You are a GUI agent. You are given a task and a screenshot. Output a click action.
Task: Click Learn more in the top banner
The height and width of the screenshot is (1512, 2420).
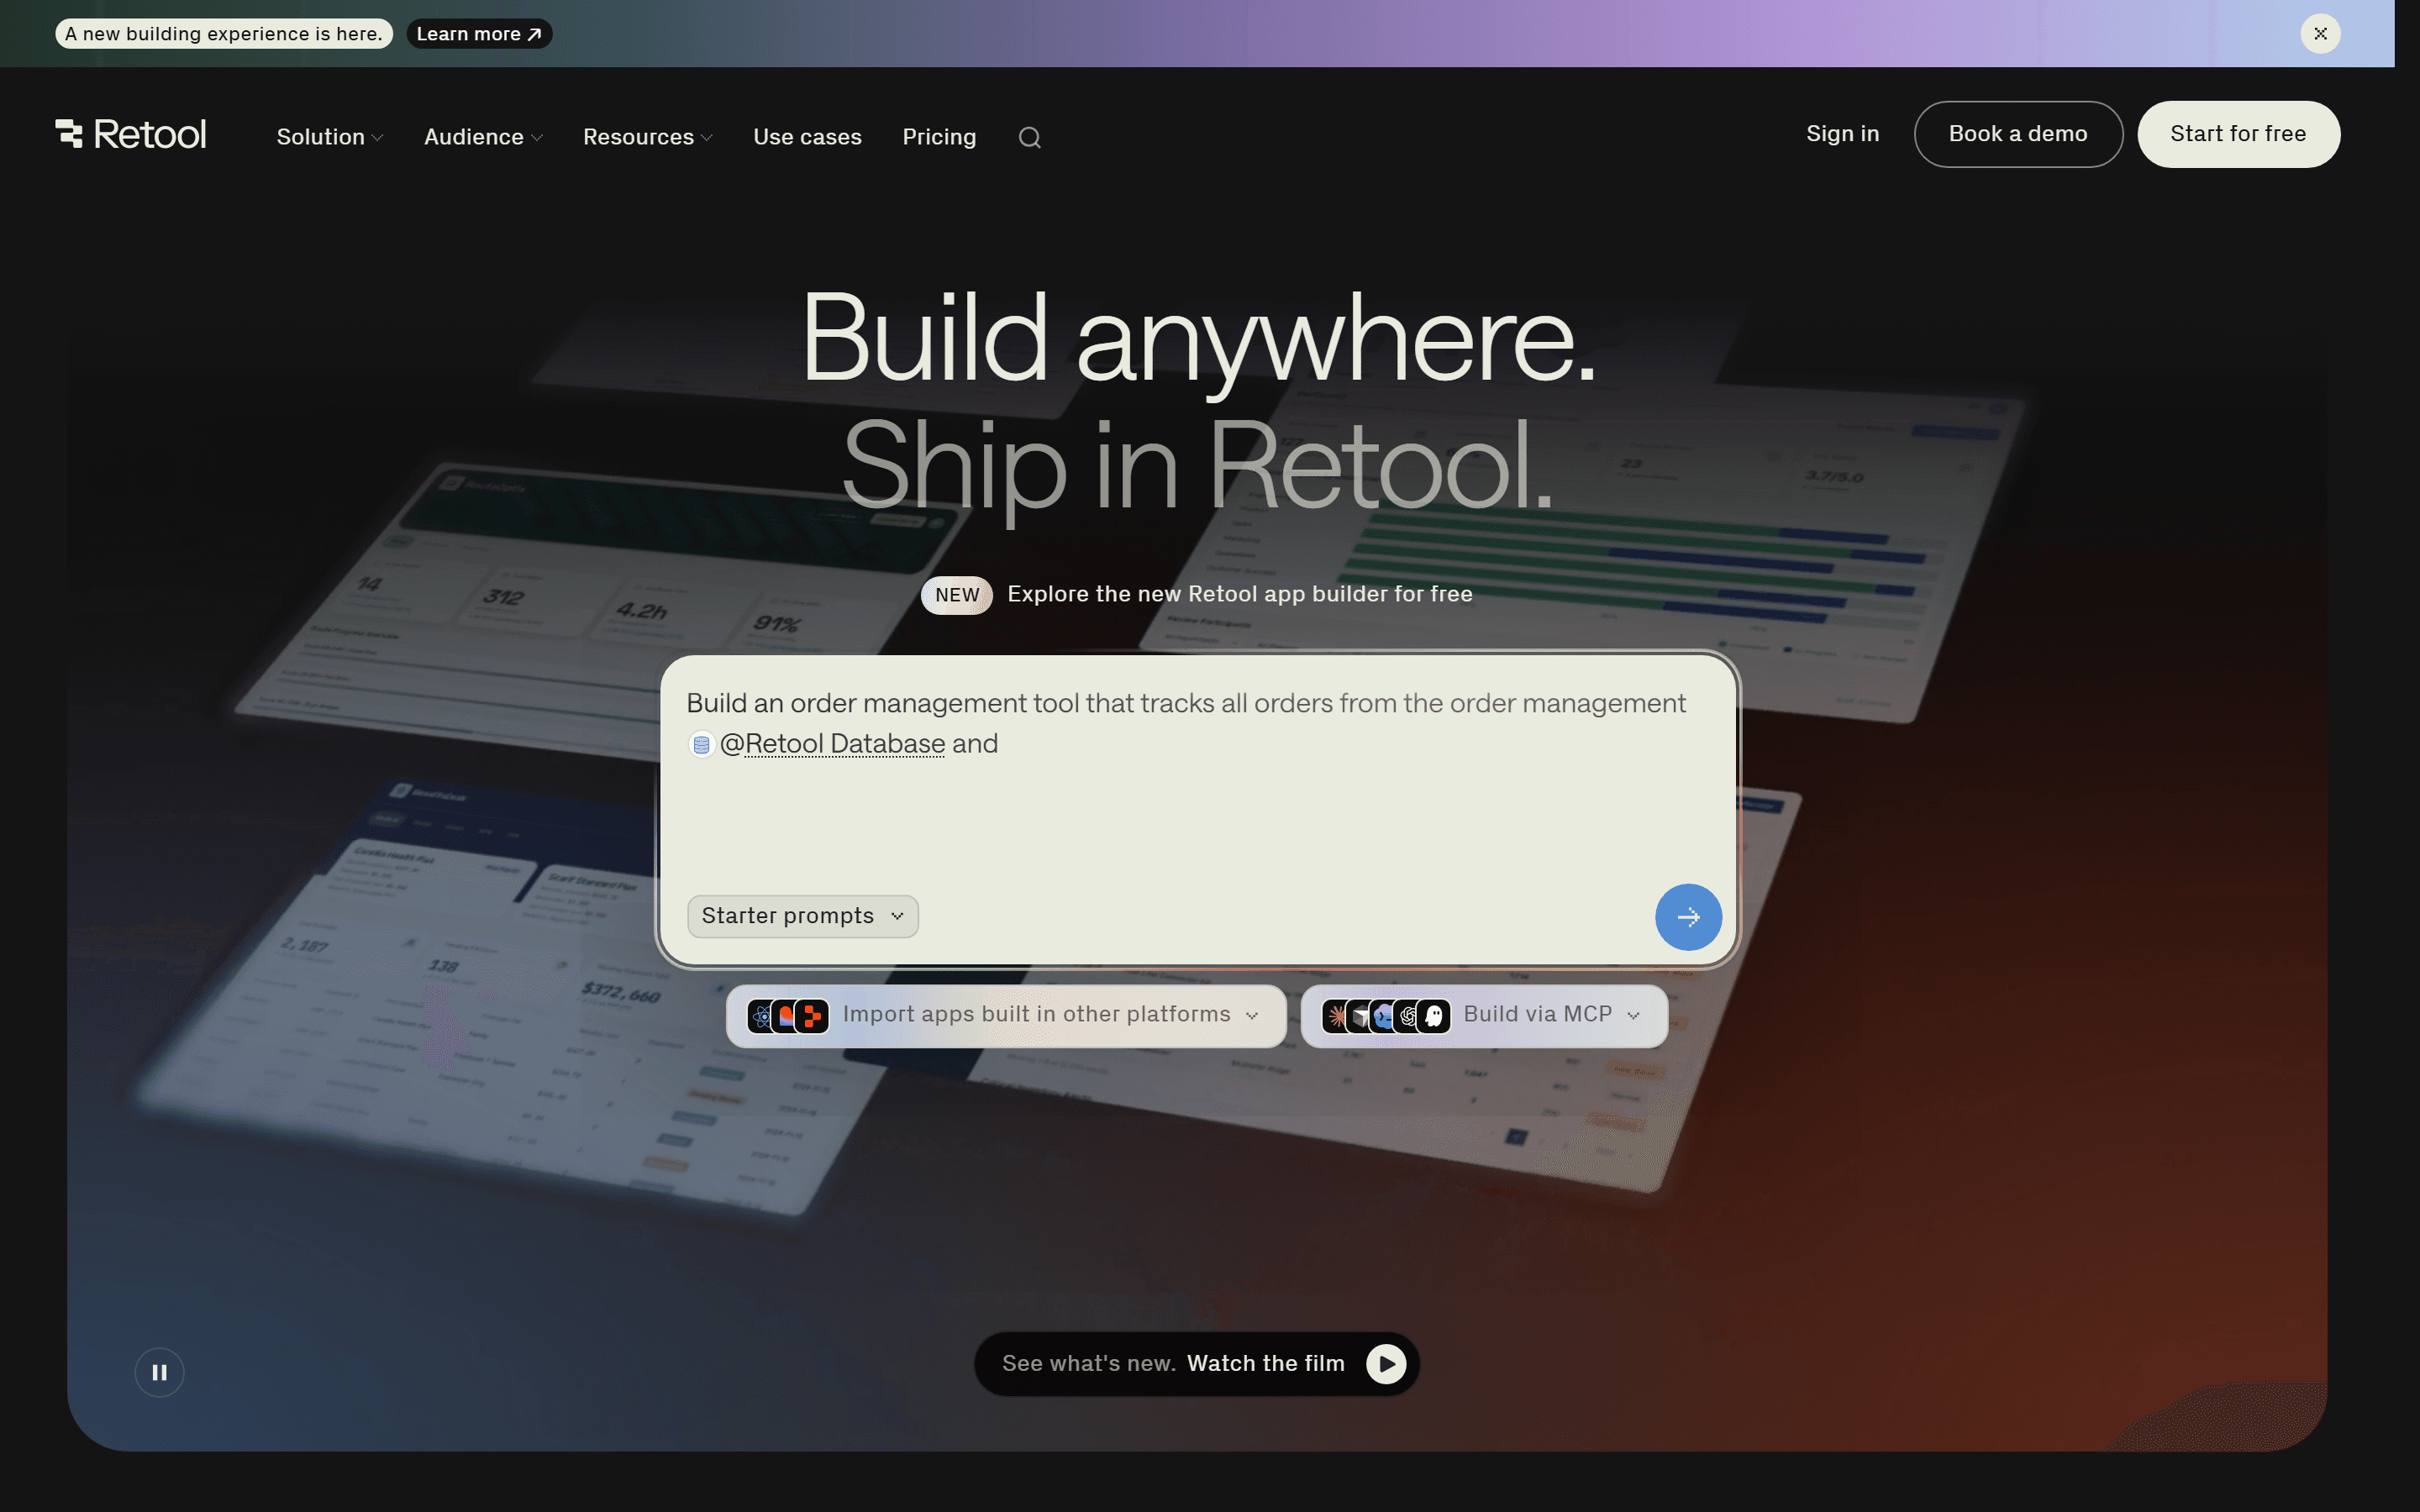click(479, 34)
